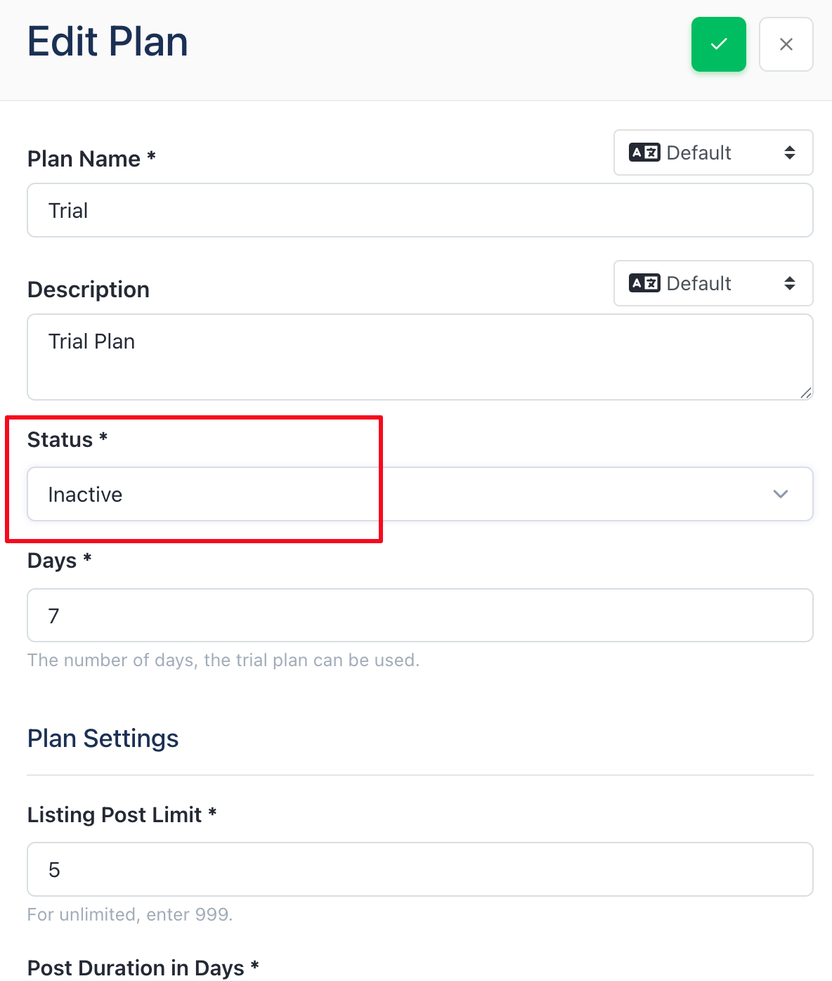Click the Status dropdown chevron arrow
832x981 pixels.
[x=781, y=494]
